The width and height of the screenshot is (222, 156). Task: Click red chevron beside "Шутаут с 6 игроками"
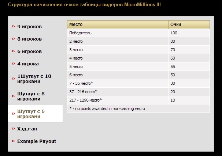click(13, 114)
